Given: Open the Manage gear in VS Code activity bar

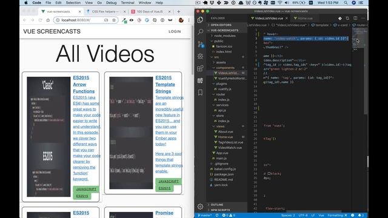Looking at the screenshot, I should 200,206.
